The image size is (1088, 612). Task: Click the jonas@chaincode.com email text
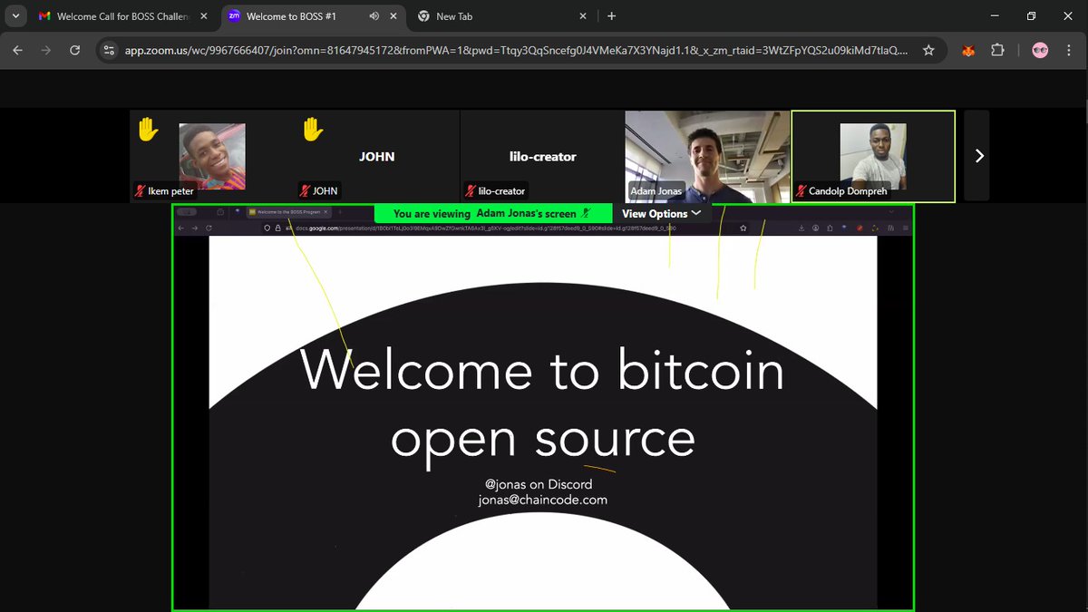click(x=543, y=500)
